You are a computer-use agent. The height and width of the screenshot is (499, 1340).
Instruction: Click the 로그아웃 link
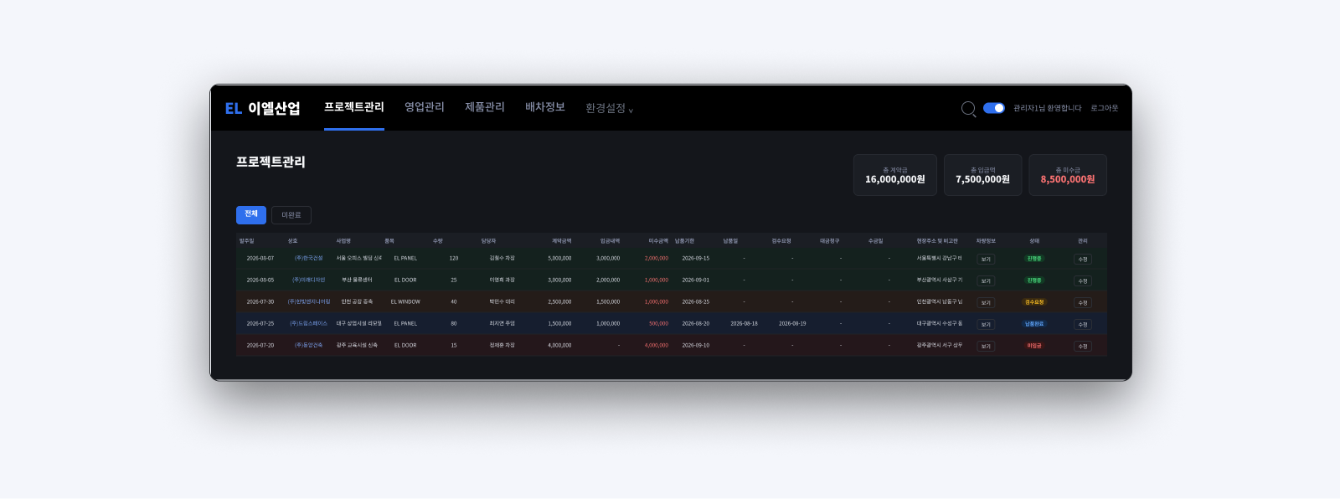coord(1105,108)
